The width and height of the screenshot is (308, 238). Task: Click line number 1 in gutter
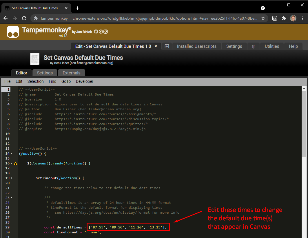click(8, 89)
